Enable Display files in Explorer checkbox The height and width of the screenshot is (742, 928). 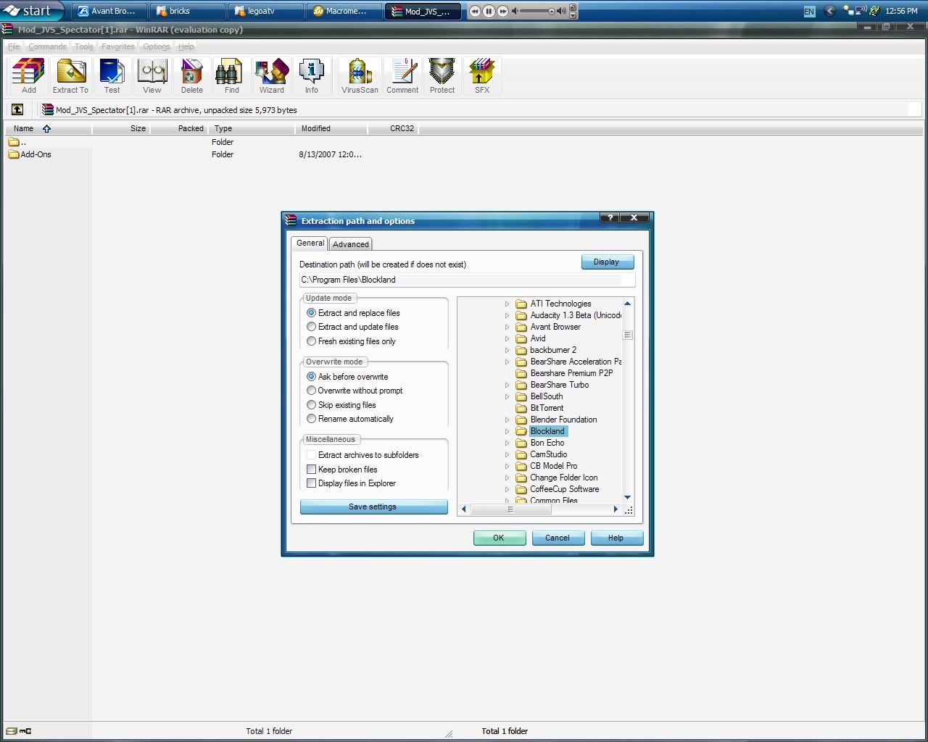click(x=311, y=483)
